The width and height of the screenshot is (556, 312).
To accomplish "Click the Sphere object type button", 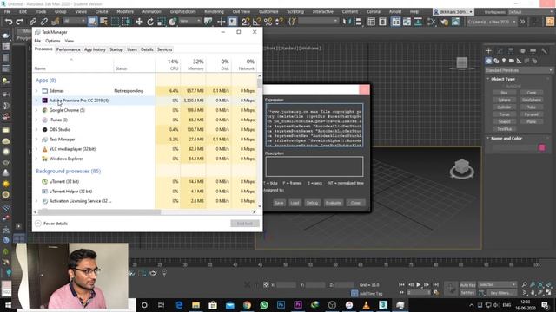I will 504,101.
